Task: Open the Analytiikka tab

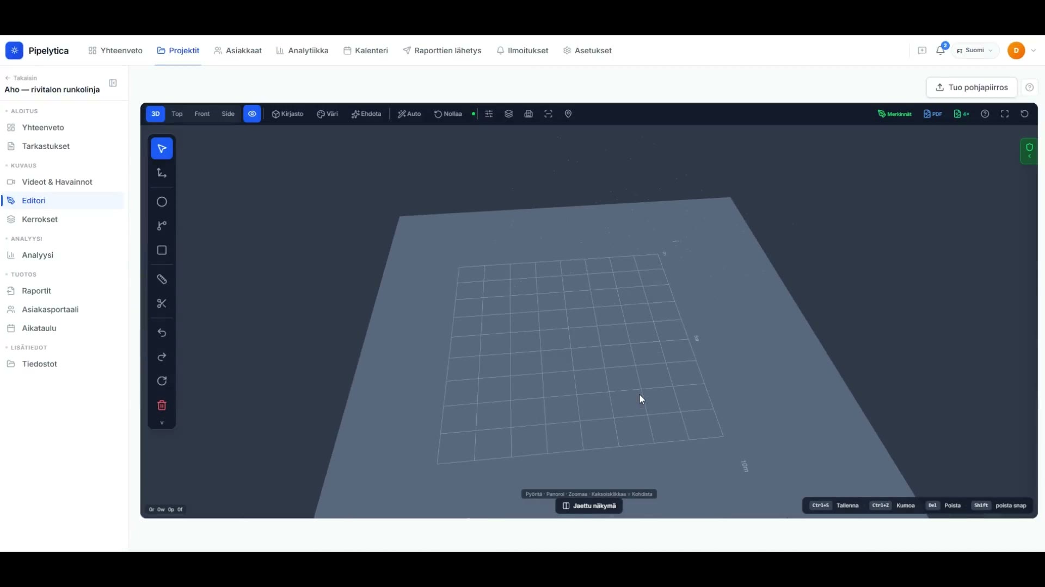Action: [302, 51]
